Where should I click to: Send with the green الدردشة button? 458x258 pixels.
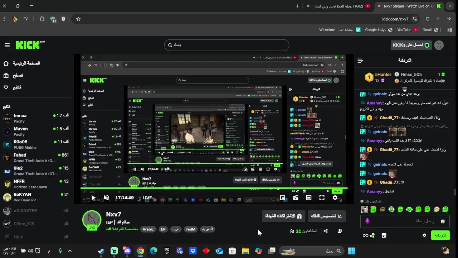(x=440, y=235)
